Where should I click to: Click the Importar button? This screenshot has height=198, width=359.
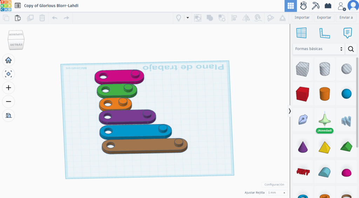pyautogui.click(x=302, y=17)
